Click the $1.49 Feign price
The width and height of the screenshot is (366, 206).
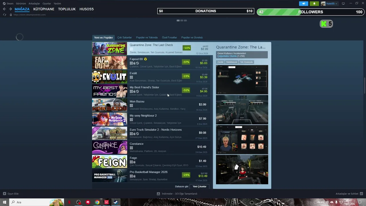tap(202, 161)
